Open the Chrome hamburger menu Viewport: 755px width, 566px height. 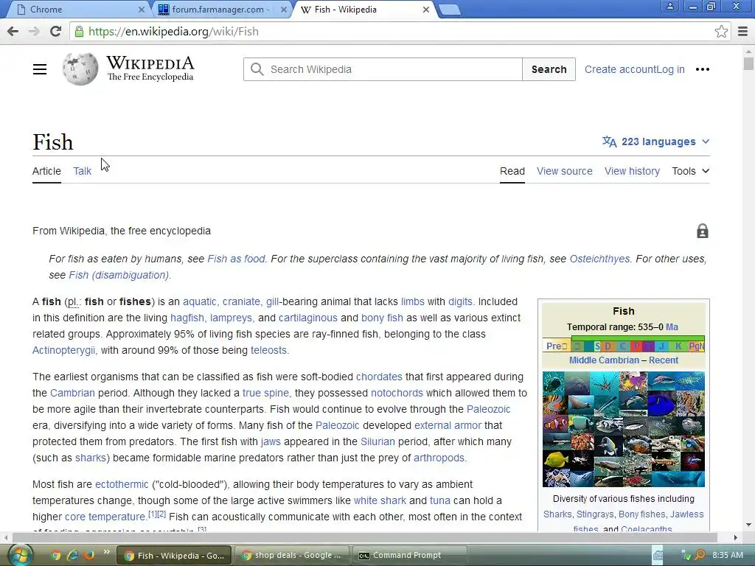743,31
